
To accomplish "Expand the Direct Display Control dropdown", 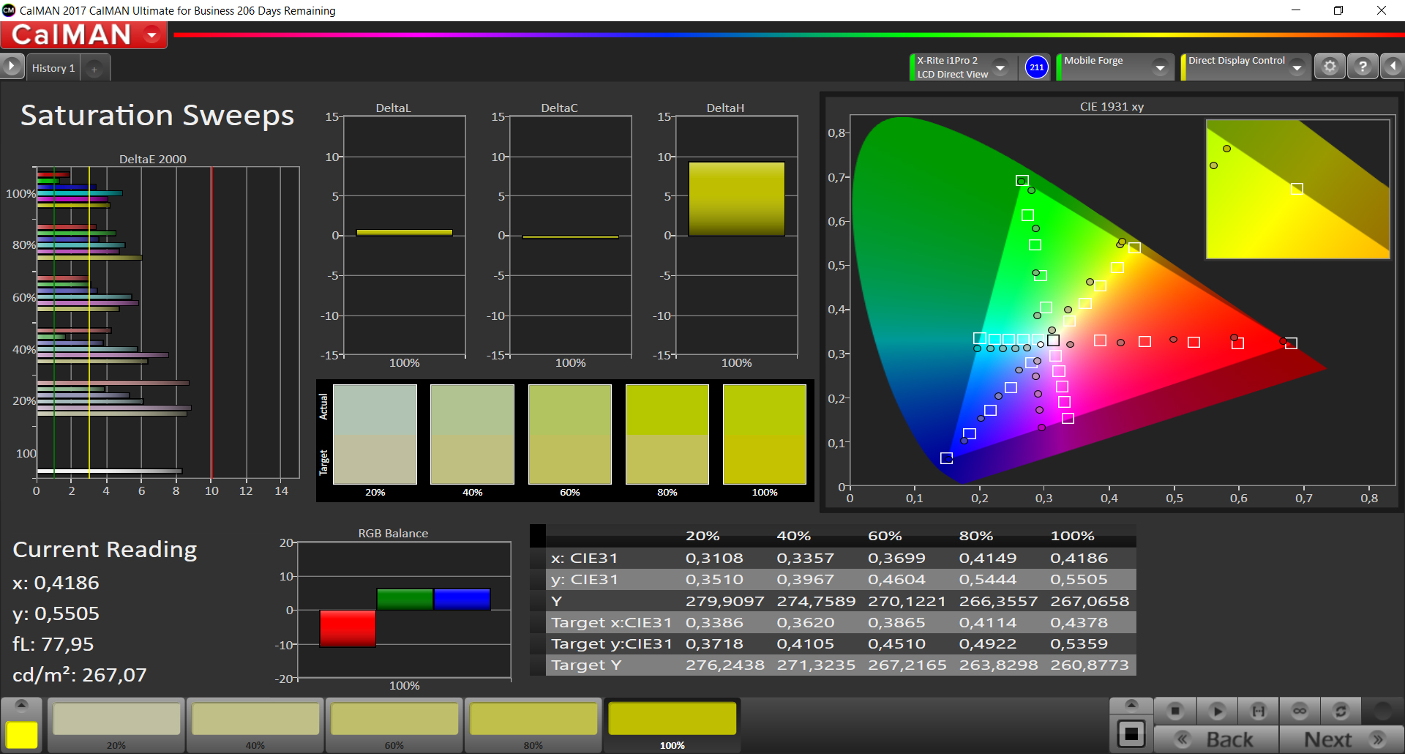I will [x=1297, y=67].
